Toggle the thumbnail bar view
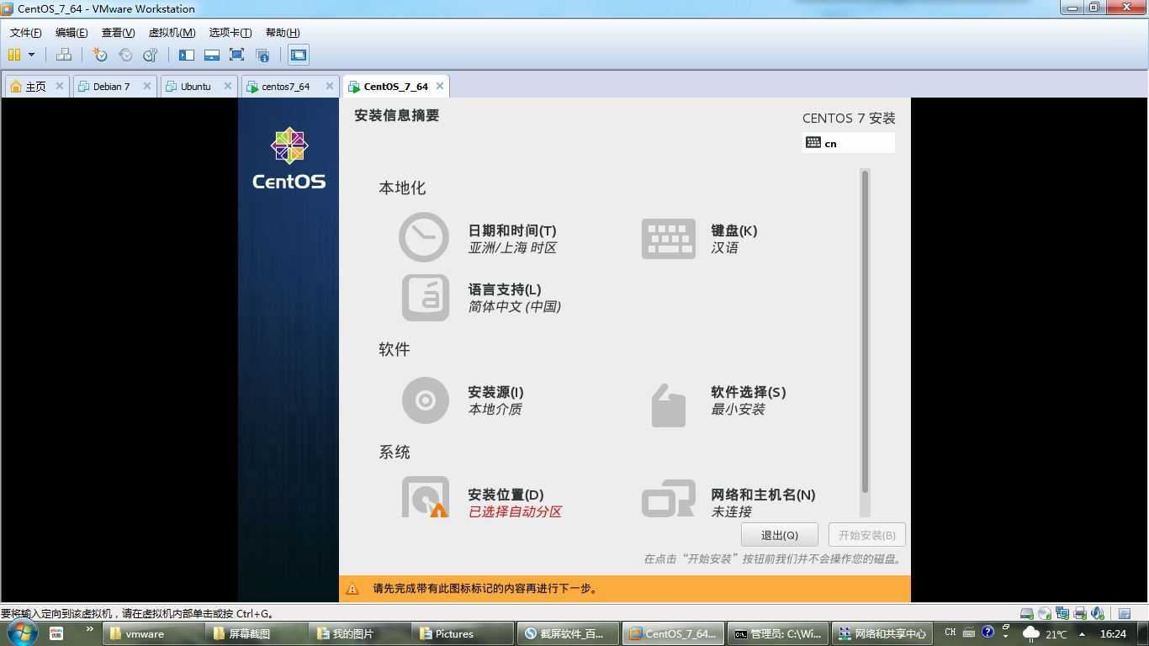Screen dimensions: 1149x646 (212, 55)
